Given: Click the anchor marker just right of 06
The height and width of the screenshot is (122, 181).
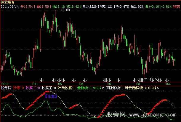Looking at the screenshot, I should pyautogui.click(x=85, y=80).
